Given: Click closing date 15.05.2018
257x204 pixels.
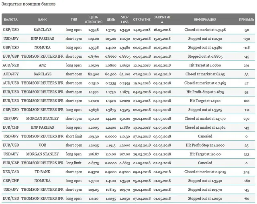Looking at the screenshot, I should [162, 38].
